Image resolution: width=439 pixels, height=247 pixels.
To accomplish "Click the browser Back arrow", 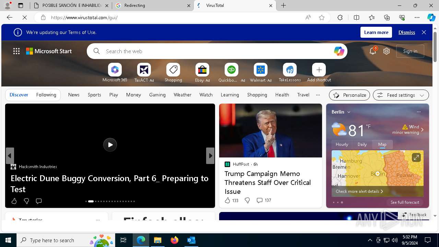I will point(10,17).
